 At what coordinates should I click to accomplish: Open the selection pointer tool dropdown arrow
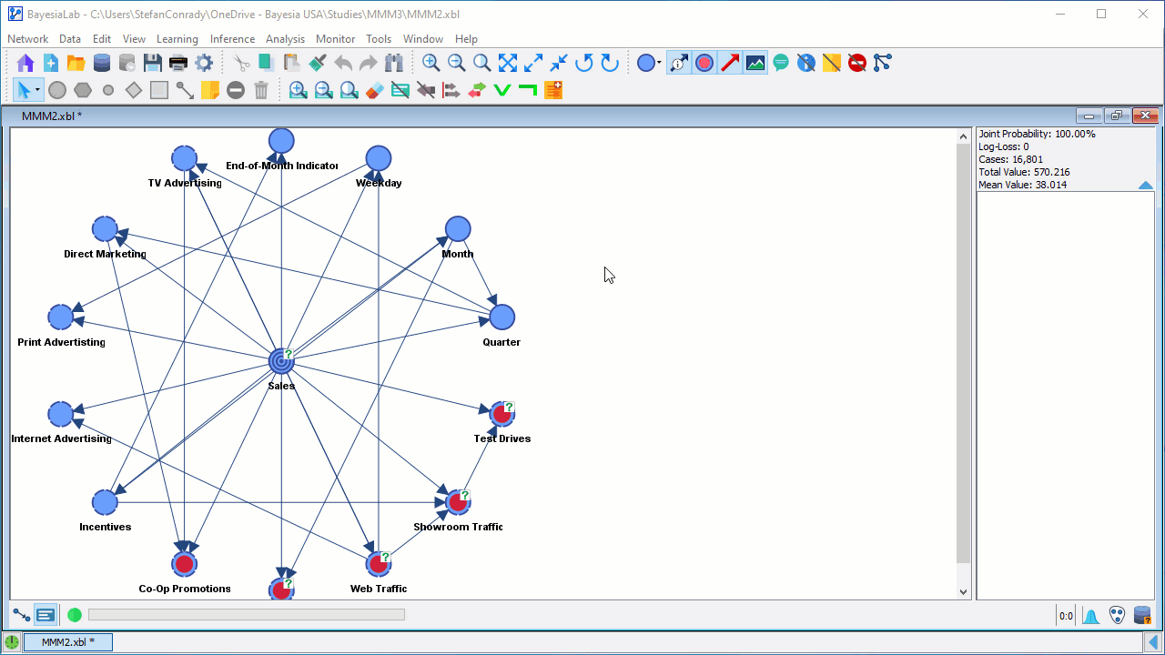pyautogui.click(x=37, y=90)
